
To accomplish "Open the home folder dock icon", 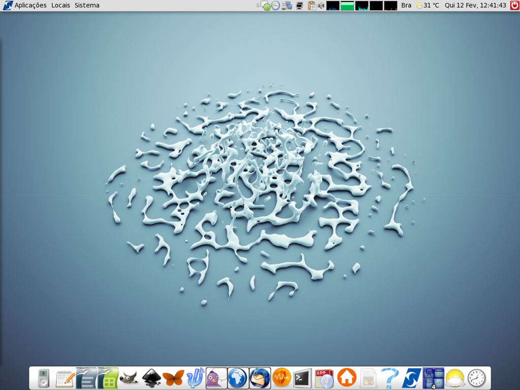I will (x=347, y=377).
